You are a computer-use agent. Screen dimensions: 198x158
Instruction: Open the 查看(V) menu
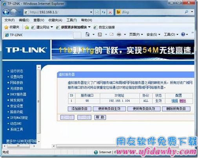pyautogui.click(x=39, y=20)
